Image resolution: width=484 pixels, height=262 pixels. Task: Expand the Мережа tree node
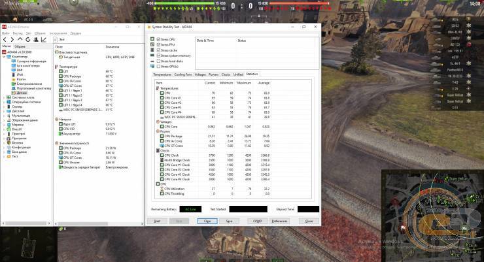(4, 125)
